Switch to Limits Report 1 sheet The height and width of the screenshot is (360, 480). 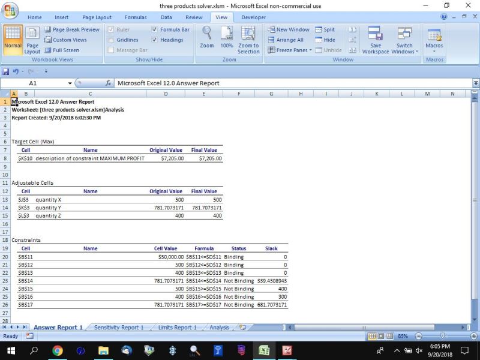(177, 327)
